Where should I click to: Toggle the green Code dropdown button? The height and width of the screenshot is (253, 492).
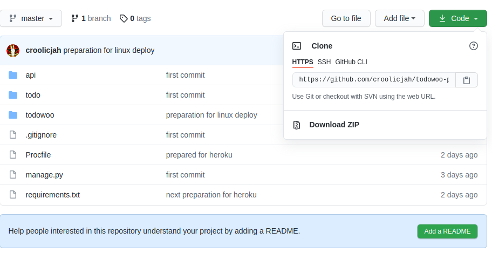(x=458, y=18)
